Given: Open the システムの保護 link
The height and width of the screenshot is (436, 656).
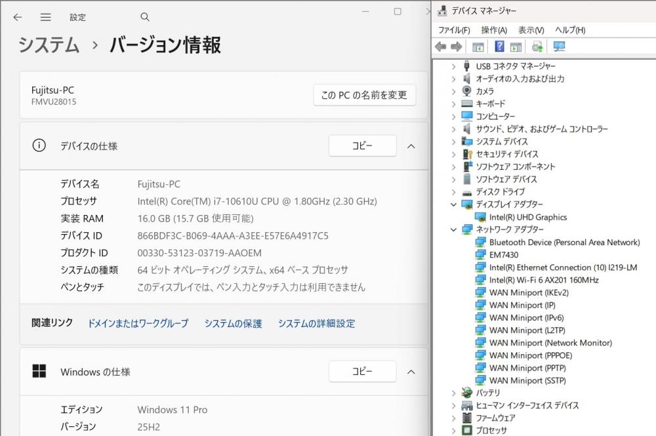Looking at the screenshot, I should coord(233,323).
